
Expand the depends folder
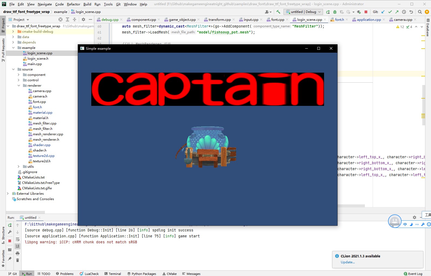13,42
